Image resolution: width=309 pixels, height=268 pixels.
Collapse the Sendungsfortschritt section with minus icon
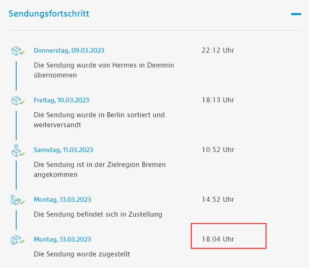pyautogui.click(x=296, y=14)
